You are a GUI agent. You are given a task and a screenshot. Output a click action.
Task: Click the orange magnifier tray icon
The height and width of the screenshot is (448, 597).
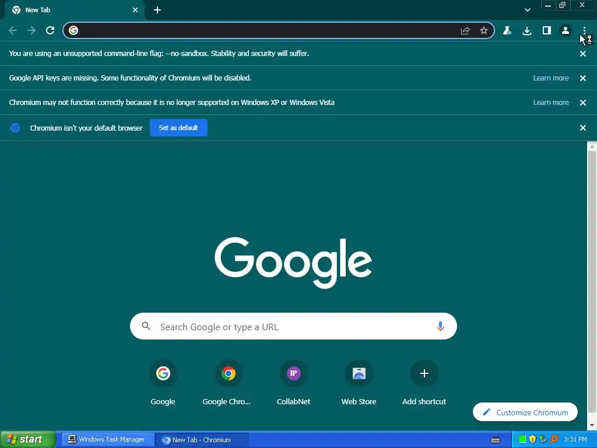pos(554,439)
